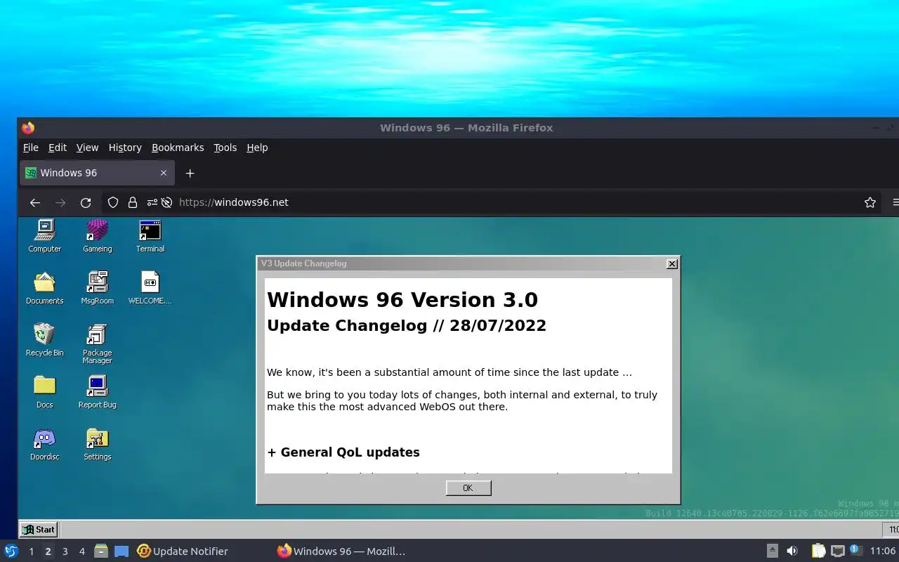
Task: Open a new tab with the plus button
Action: (190, 173)
